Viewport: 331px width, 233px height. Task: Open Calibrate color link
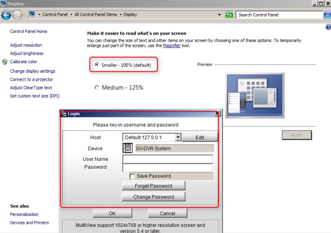point(24,61)
